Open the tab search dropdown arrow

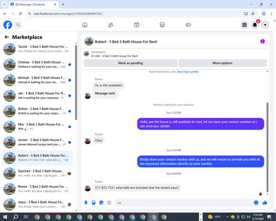(4, 4)
